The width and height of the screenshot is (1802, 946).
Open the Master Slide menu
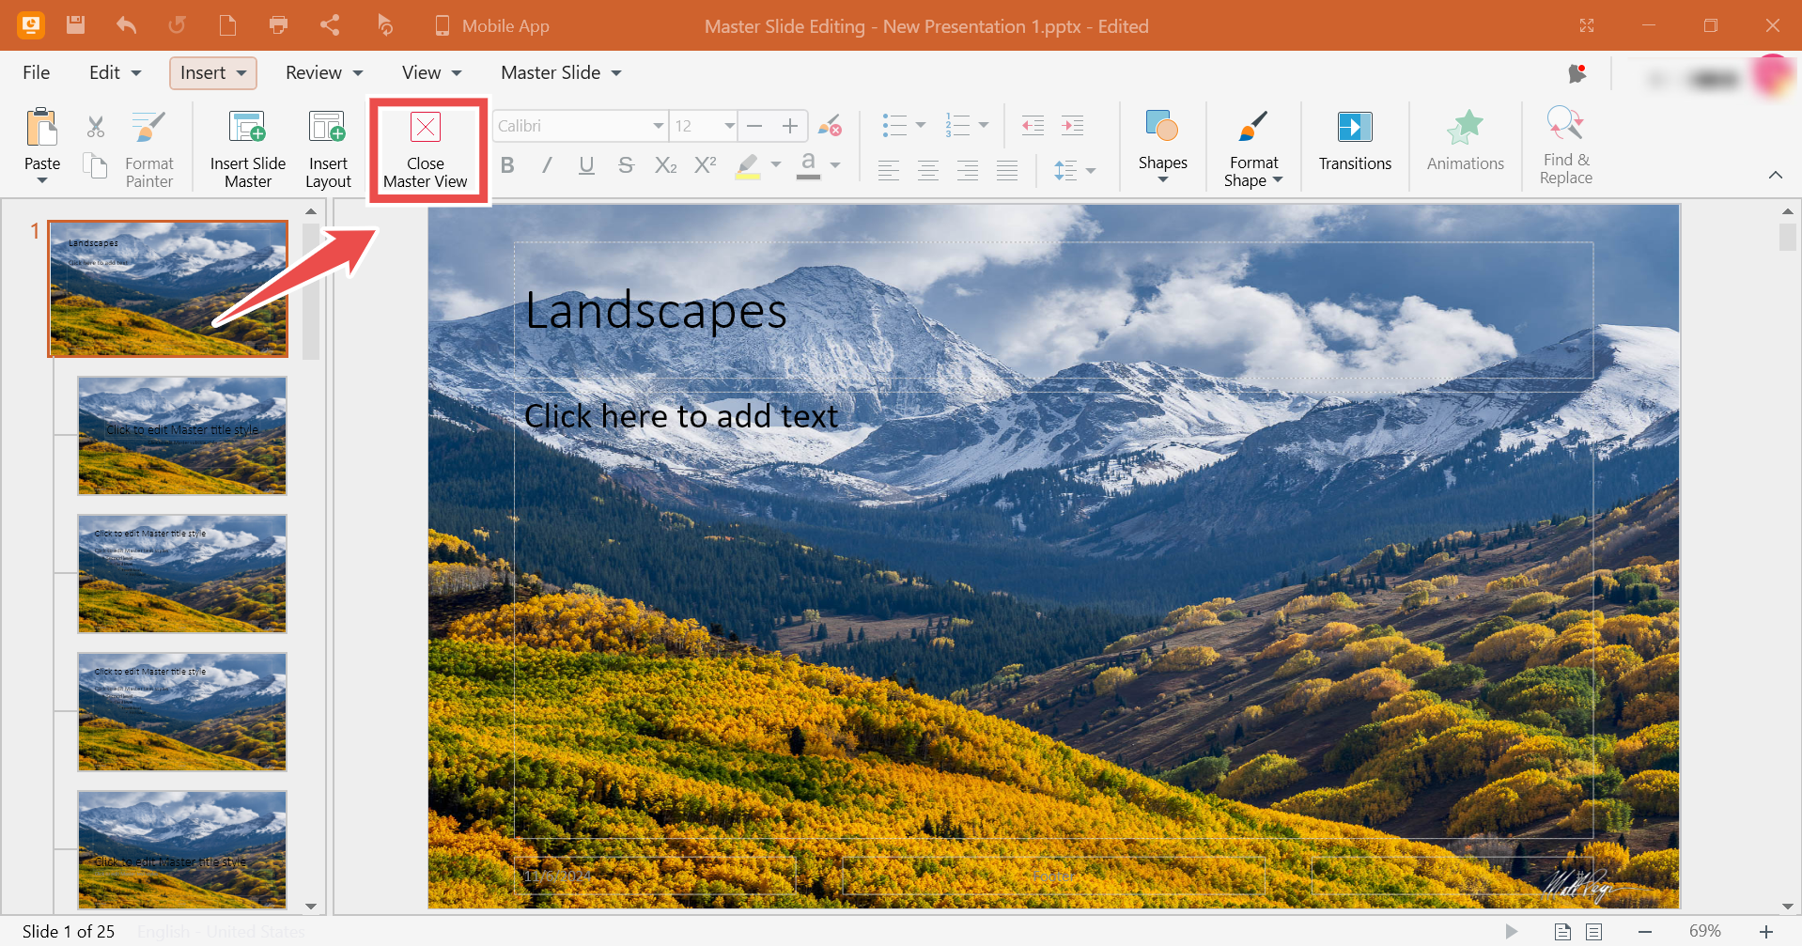(x=561, y=72)
